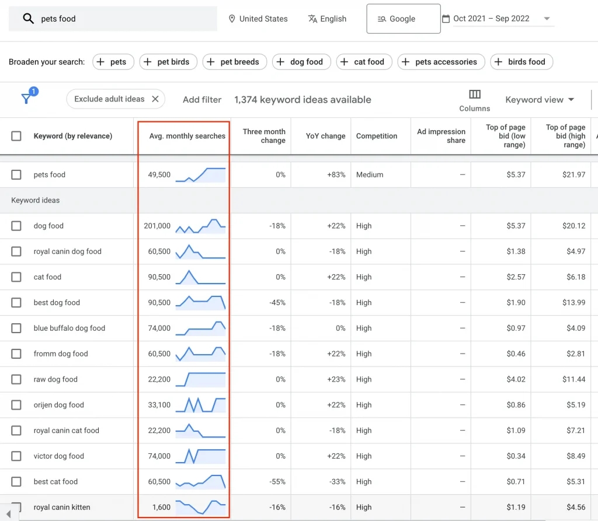Add 'pets accessories' to broaden search

coord(441,62)
